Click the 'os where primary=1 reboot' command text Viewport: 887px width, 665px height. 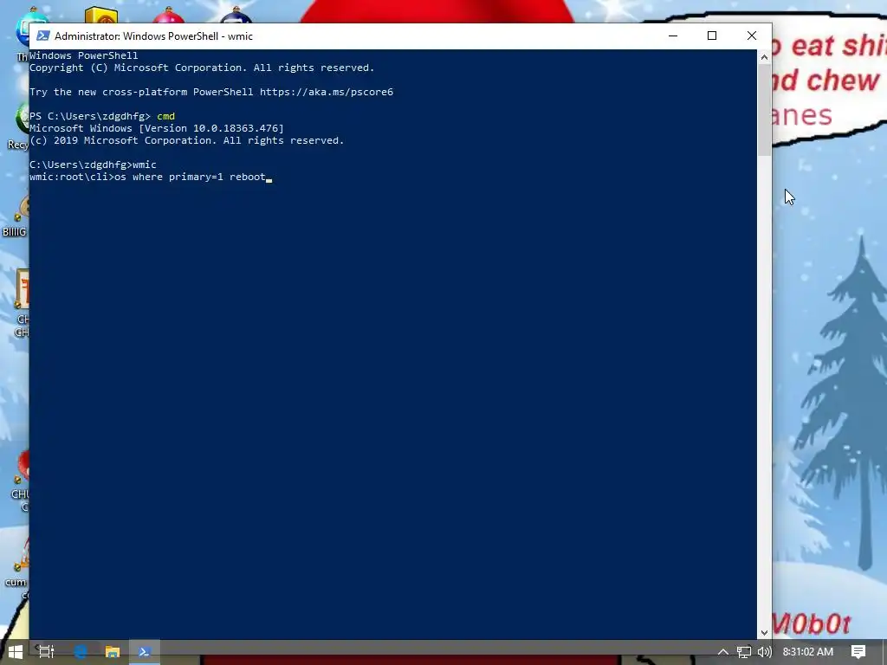(190, 177)
